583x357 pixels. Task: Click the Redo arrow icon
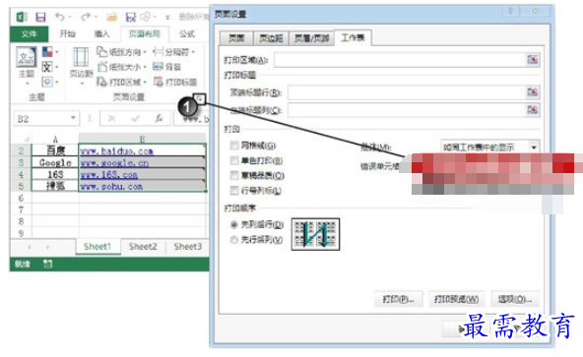coord(86,17)
